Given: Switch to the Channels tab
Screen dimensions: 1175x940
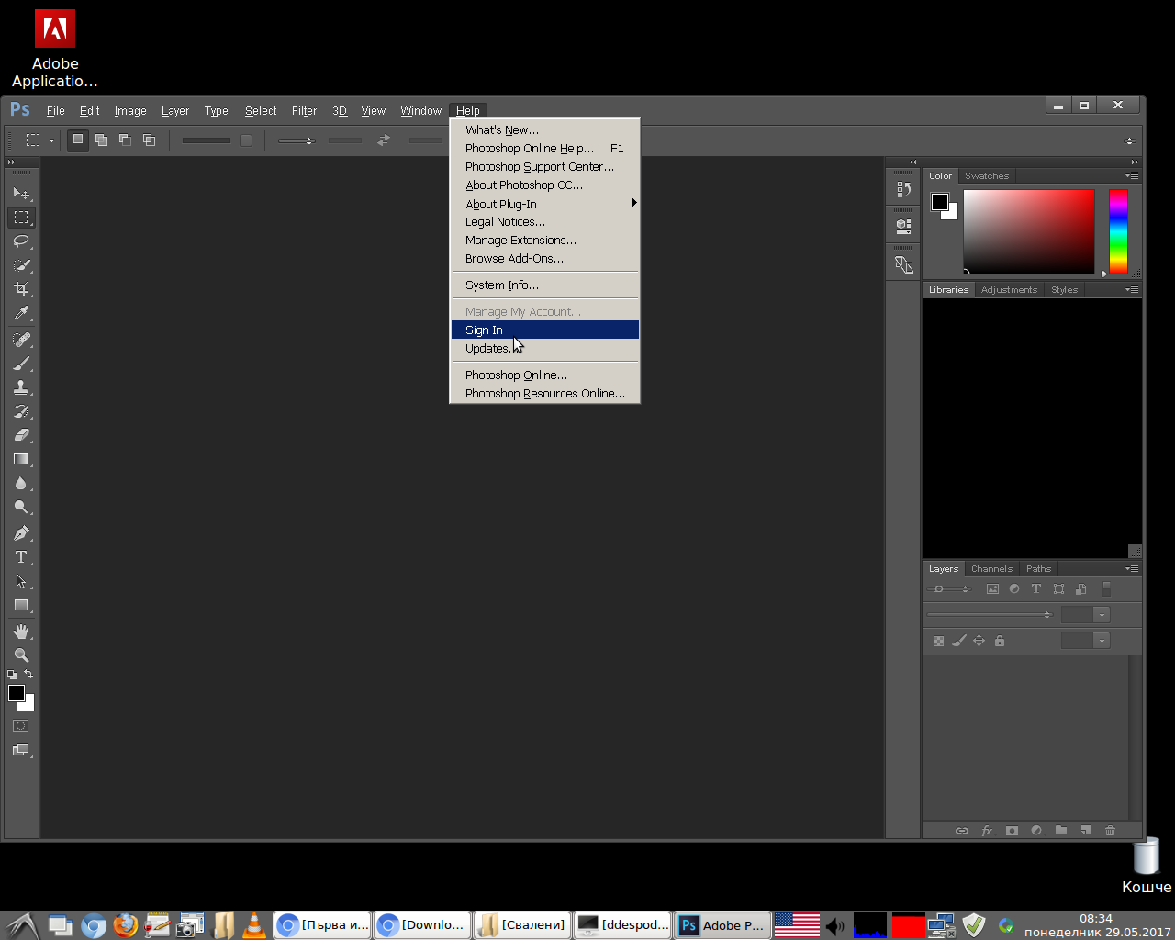Looking at the screenshot, I should click(991, 568).
